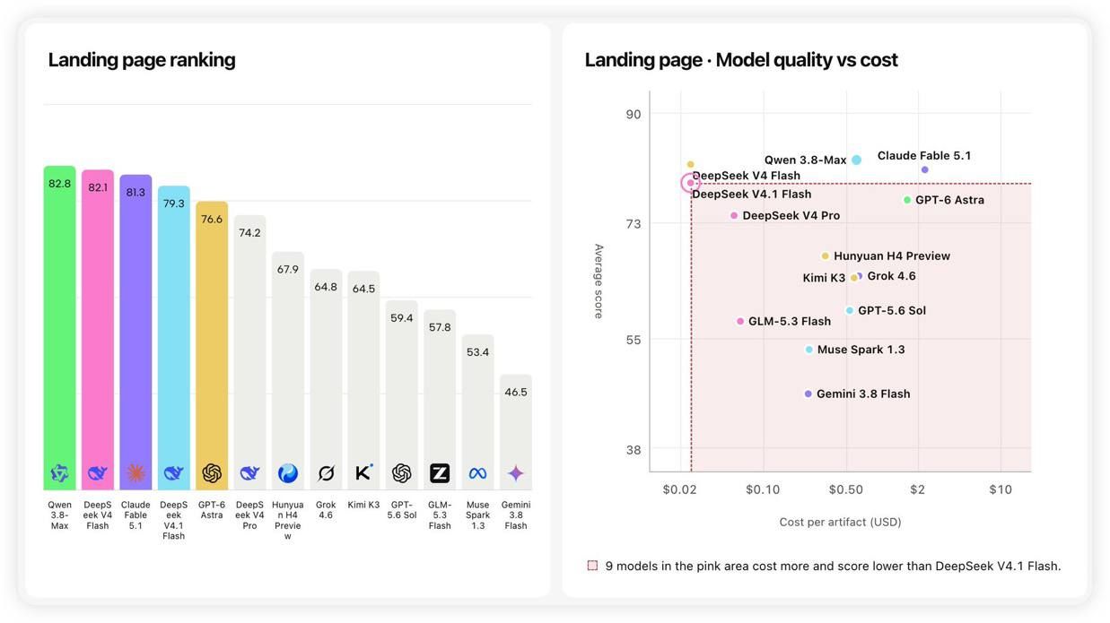Click the pink legend square beside '9 models'
Image resolution: width=1110 pixels, height=623 pixels.
coord(592,566)
